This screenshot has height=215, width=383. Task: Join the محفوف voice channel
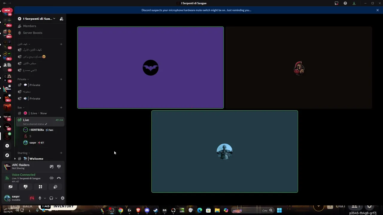click(40, 92)
